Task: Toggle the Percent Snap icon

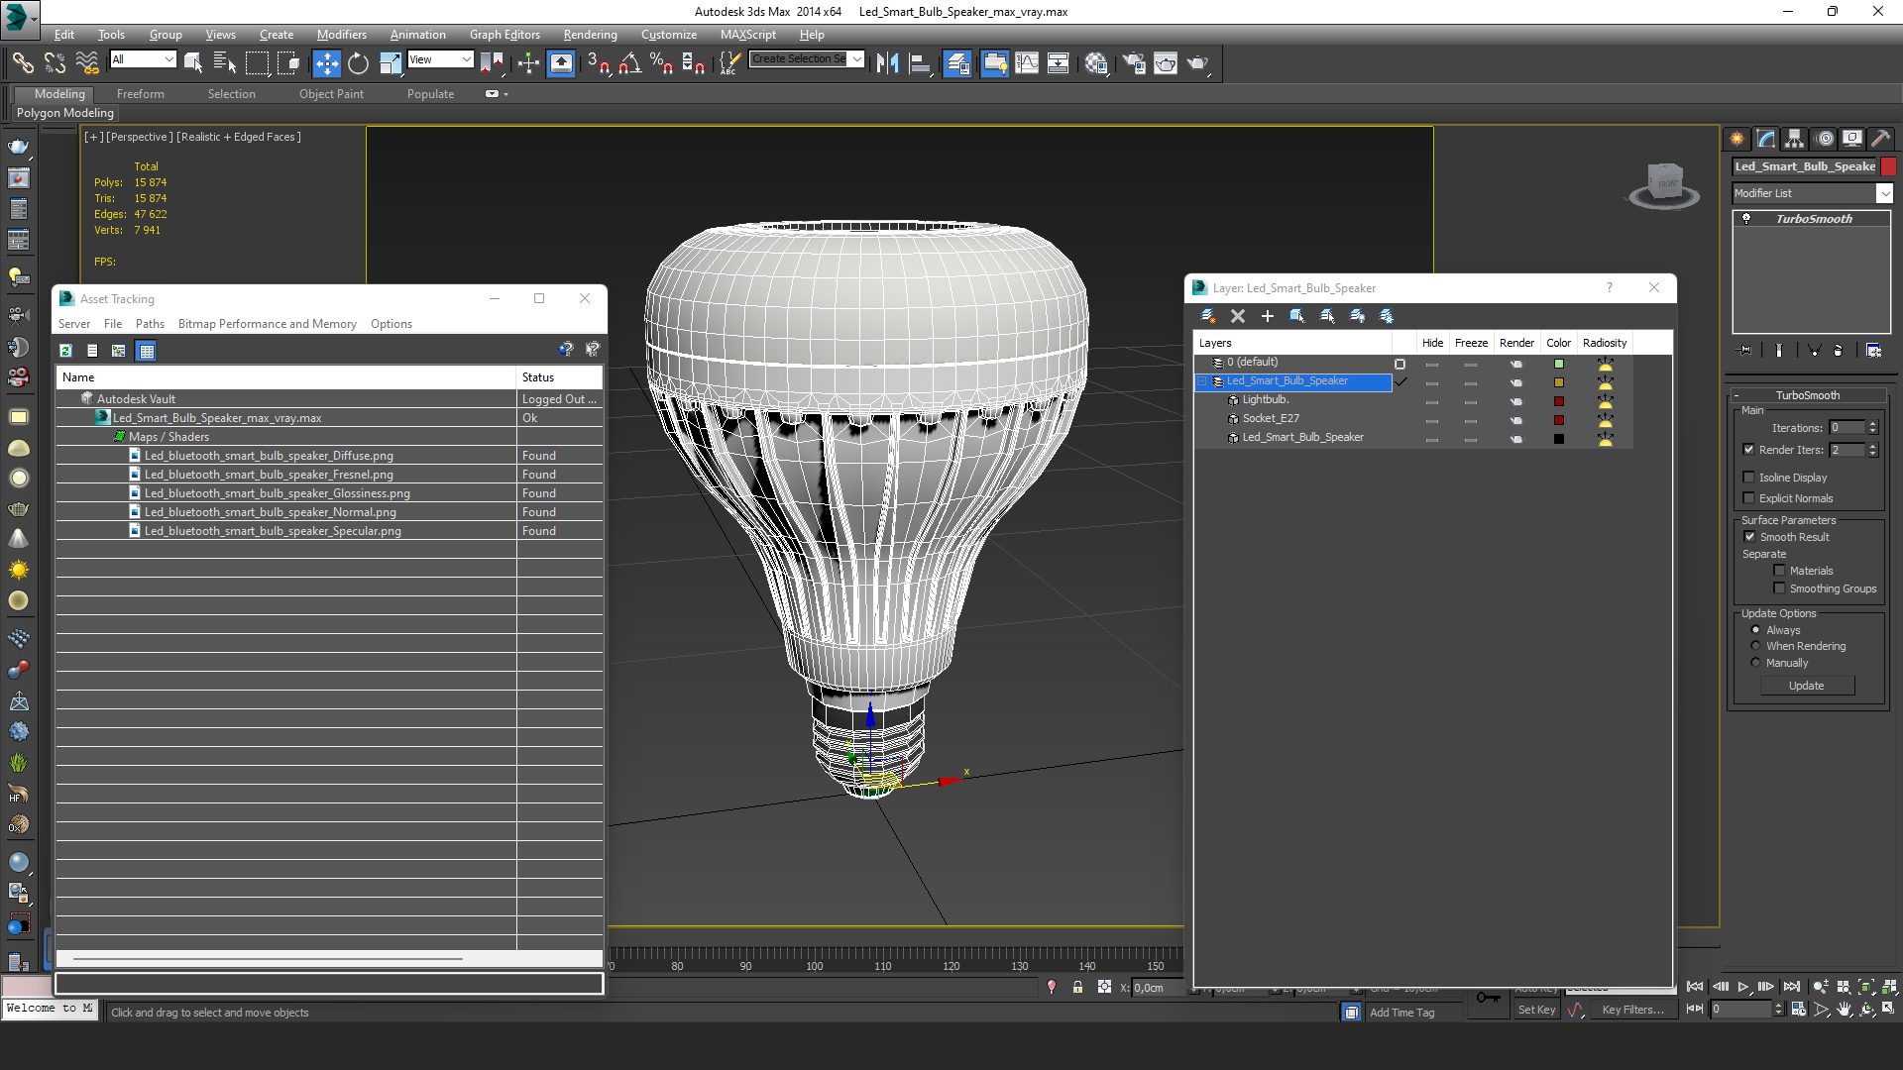Action: (x=661, y=63)
